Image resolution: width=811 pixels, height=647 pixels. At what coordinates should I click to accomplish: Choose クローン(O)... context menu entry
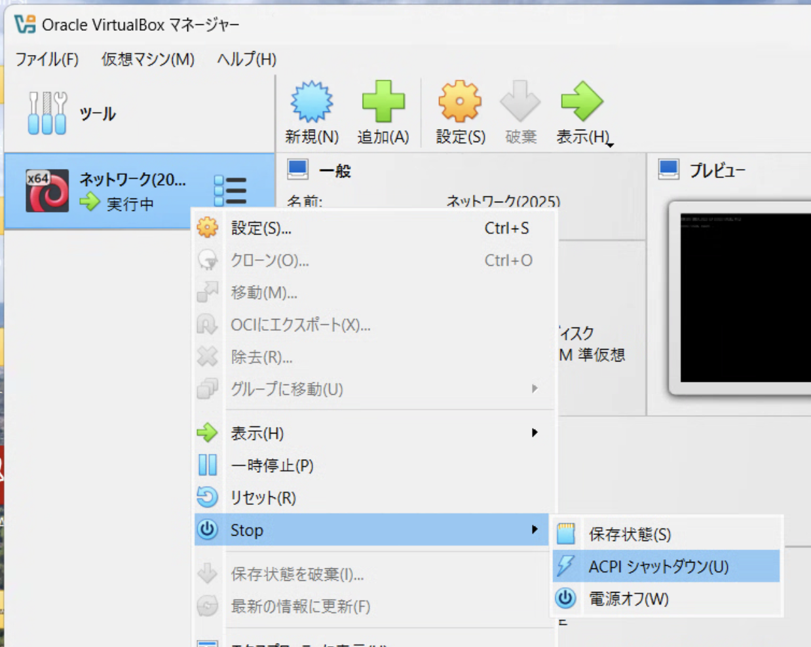[375, 260]
